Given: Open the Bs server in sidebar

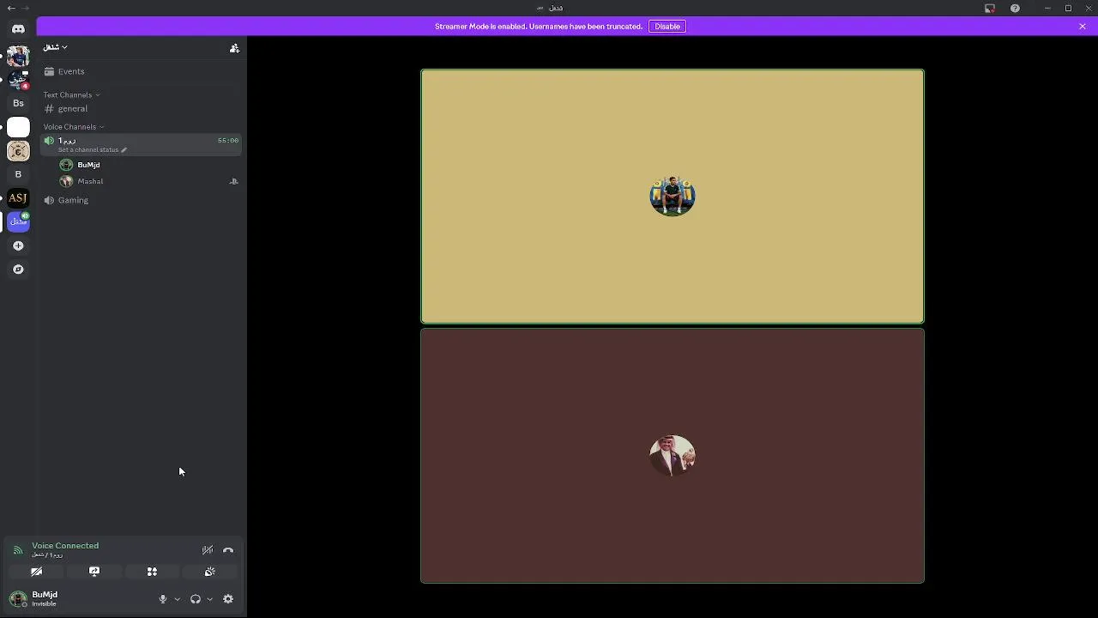Looking at the screenshot, I should 18,103.
